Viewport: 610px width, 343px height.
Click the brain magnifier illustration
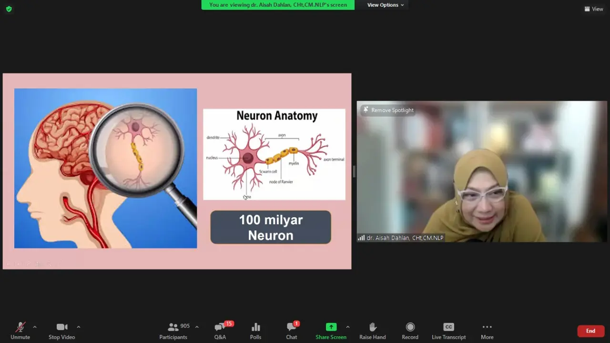(x=105, y=168)
